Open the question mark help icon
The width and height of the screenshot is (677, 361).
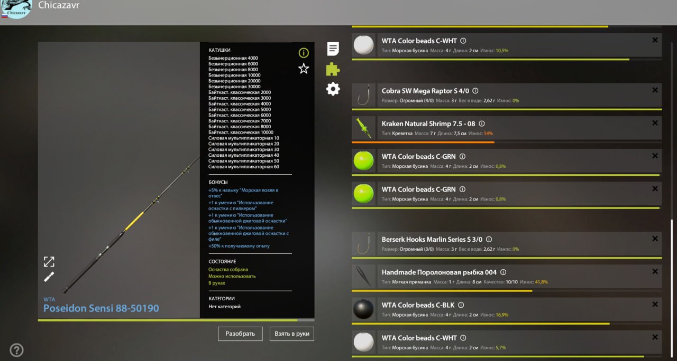pyautogui.click(x=16, y=350)
